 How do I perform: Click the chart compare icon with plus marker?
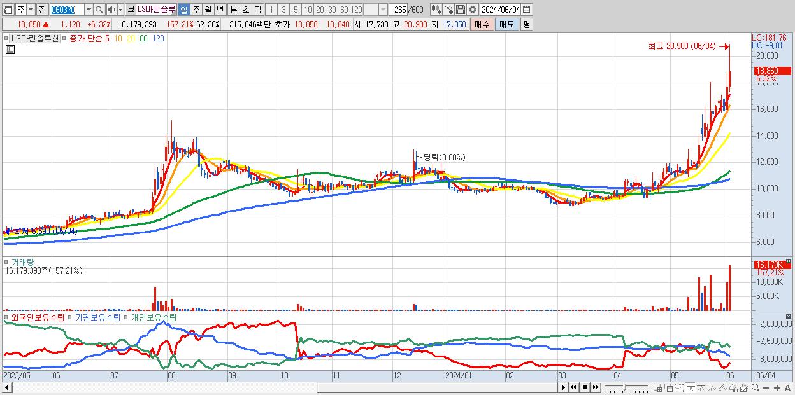point(436,10)
